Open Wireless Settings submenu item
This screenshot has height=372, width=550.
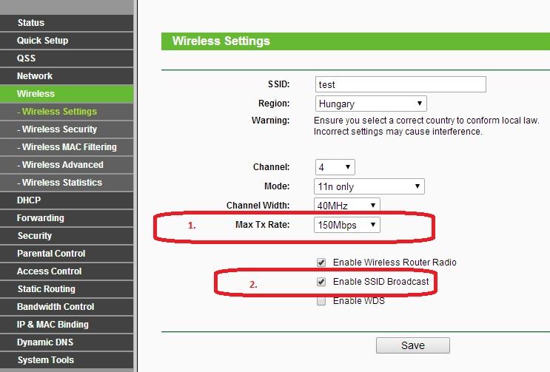(67, 112)
